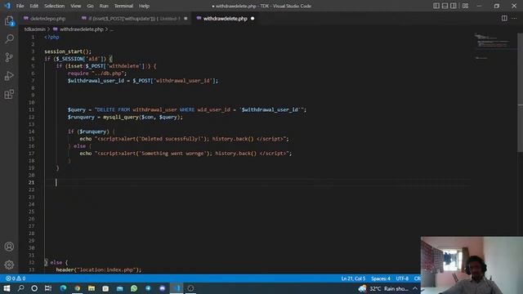Open the Manage gear icon
Image resolution: width=523 pixels, height=294 pixels.
9,265
